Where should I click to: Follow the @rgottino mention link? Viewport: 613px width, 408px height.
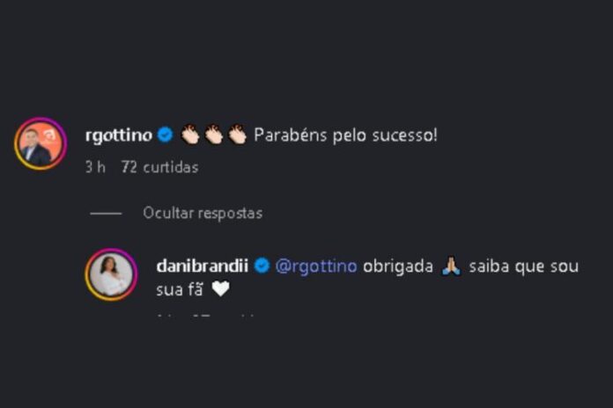click(317, 266)
